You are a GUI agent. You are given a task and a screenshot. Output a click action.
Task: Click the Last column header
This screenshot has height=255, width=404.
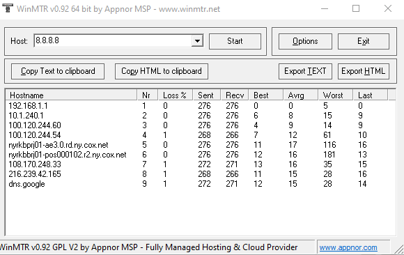371,95
